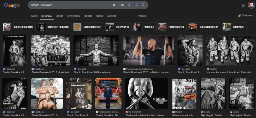The width and height of the screenshot is (256, 118).
Task: Select the Stadinbrankkari suggestion chip
Action: point(88,27)
